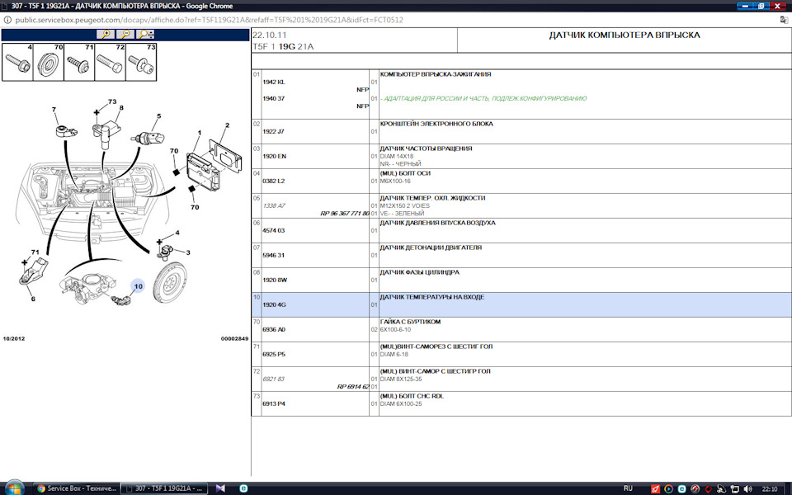792x495 pixels.
Task: Open part number 1920 EN
Action: coord(274,156)
